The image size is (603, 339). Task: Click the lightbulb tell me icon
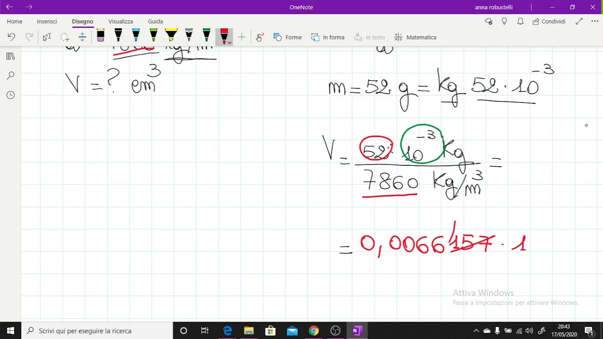(505, 21)
